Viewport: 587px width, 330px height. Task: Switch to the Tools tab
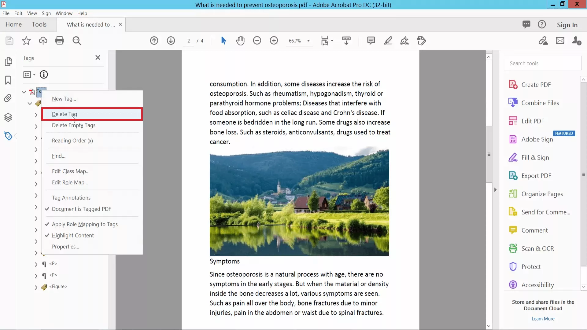(x=39, y=24)
